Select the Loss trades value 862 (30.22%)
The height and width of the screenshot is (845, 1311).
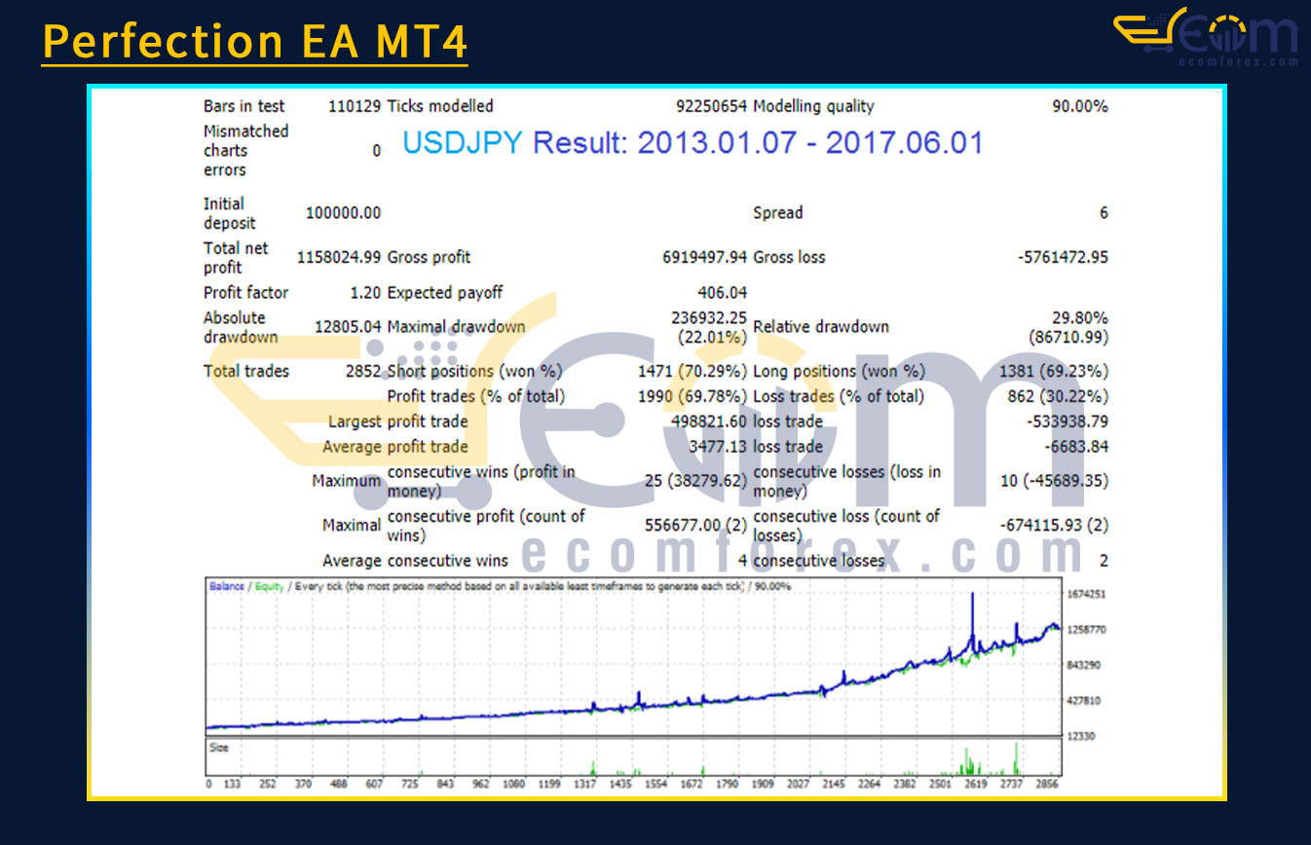pos(1059,397)
